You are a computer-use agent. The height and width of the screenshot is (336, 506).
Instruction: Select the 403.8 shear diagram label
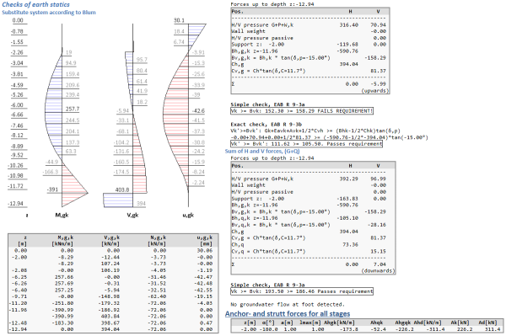[x=122, y=190]
